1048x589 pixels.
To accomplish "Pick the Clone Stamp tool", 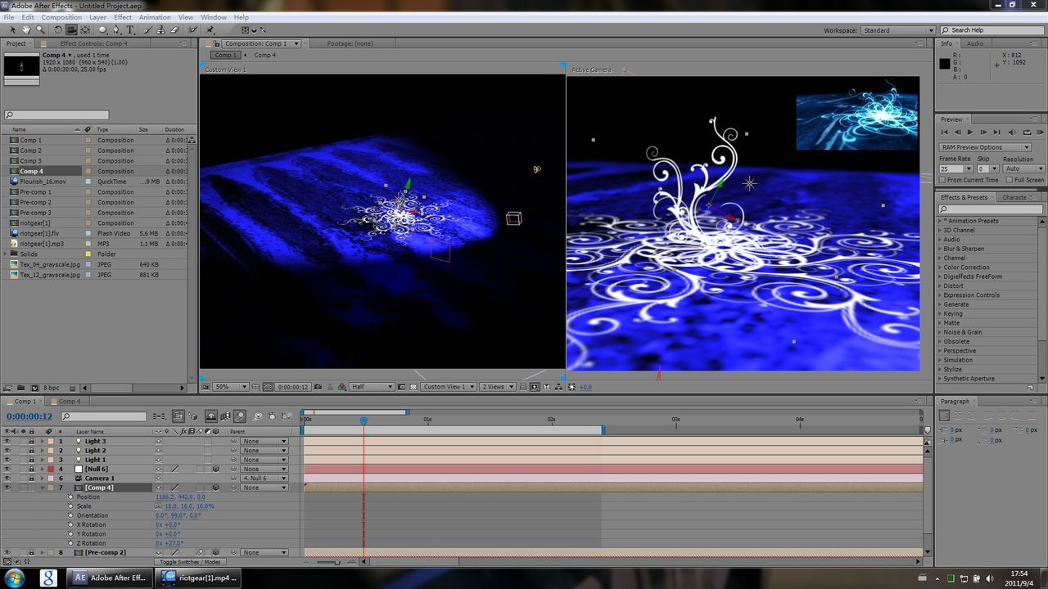I will point(161,30).
